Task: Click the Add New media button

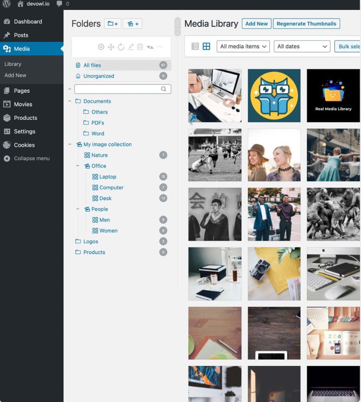Action: 257,24
